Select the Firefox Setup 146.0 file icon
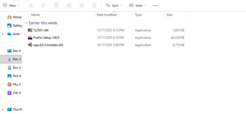The image size is (246, 114). click(30, 38)
